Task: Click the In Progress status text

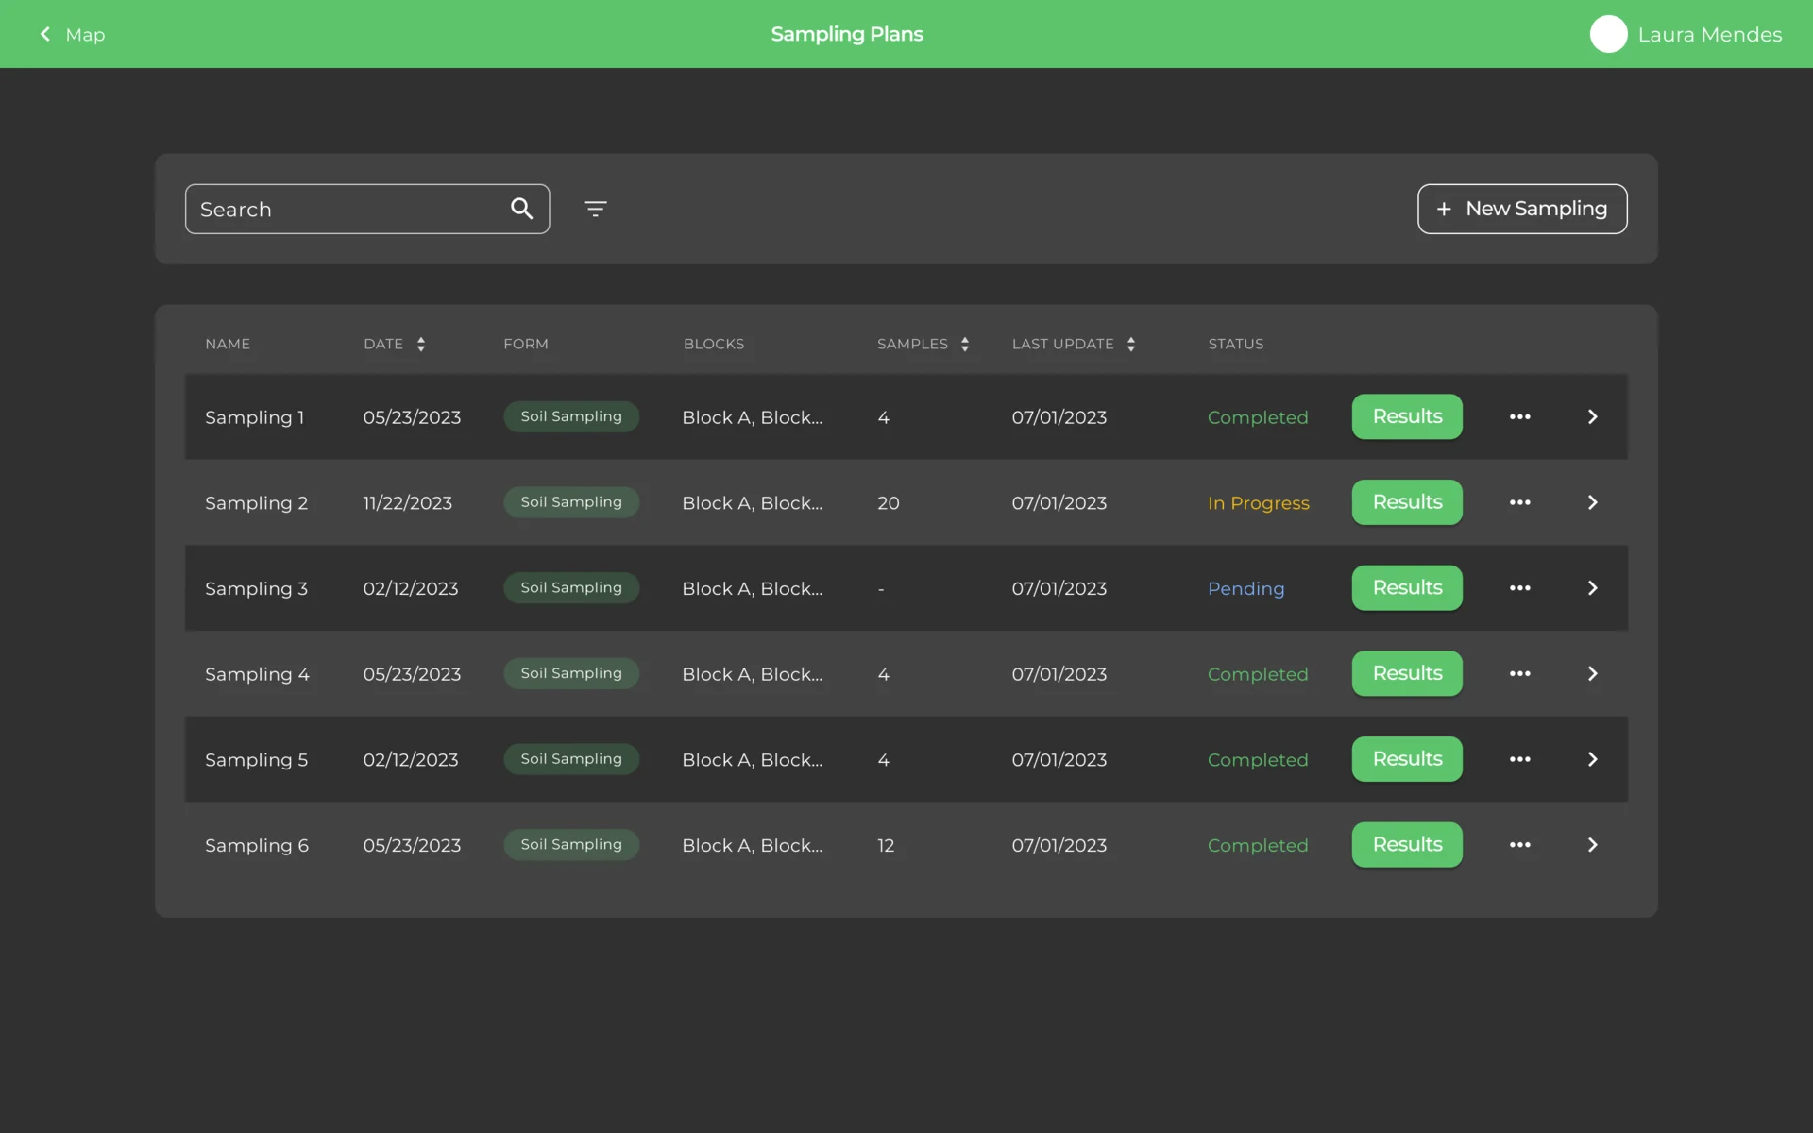Action: [x=1259, y=503]
